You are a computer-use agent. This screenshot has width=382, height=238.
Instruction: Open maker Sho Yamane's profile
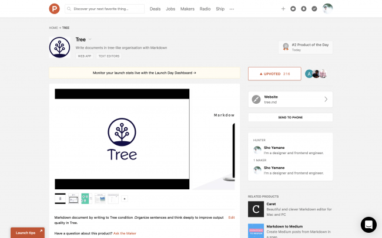click(274, 168)
